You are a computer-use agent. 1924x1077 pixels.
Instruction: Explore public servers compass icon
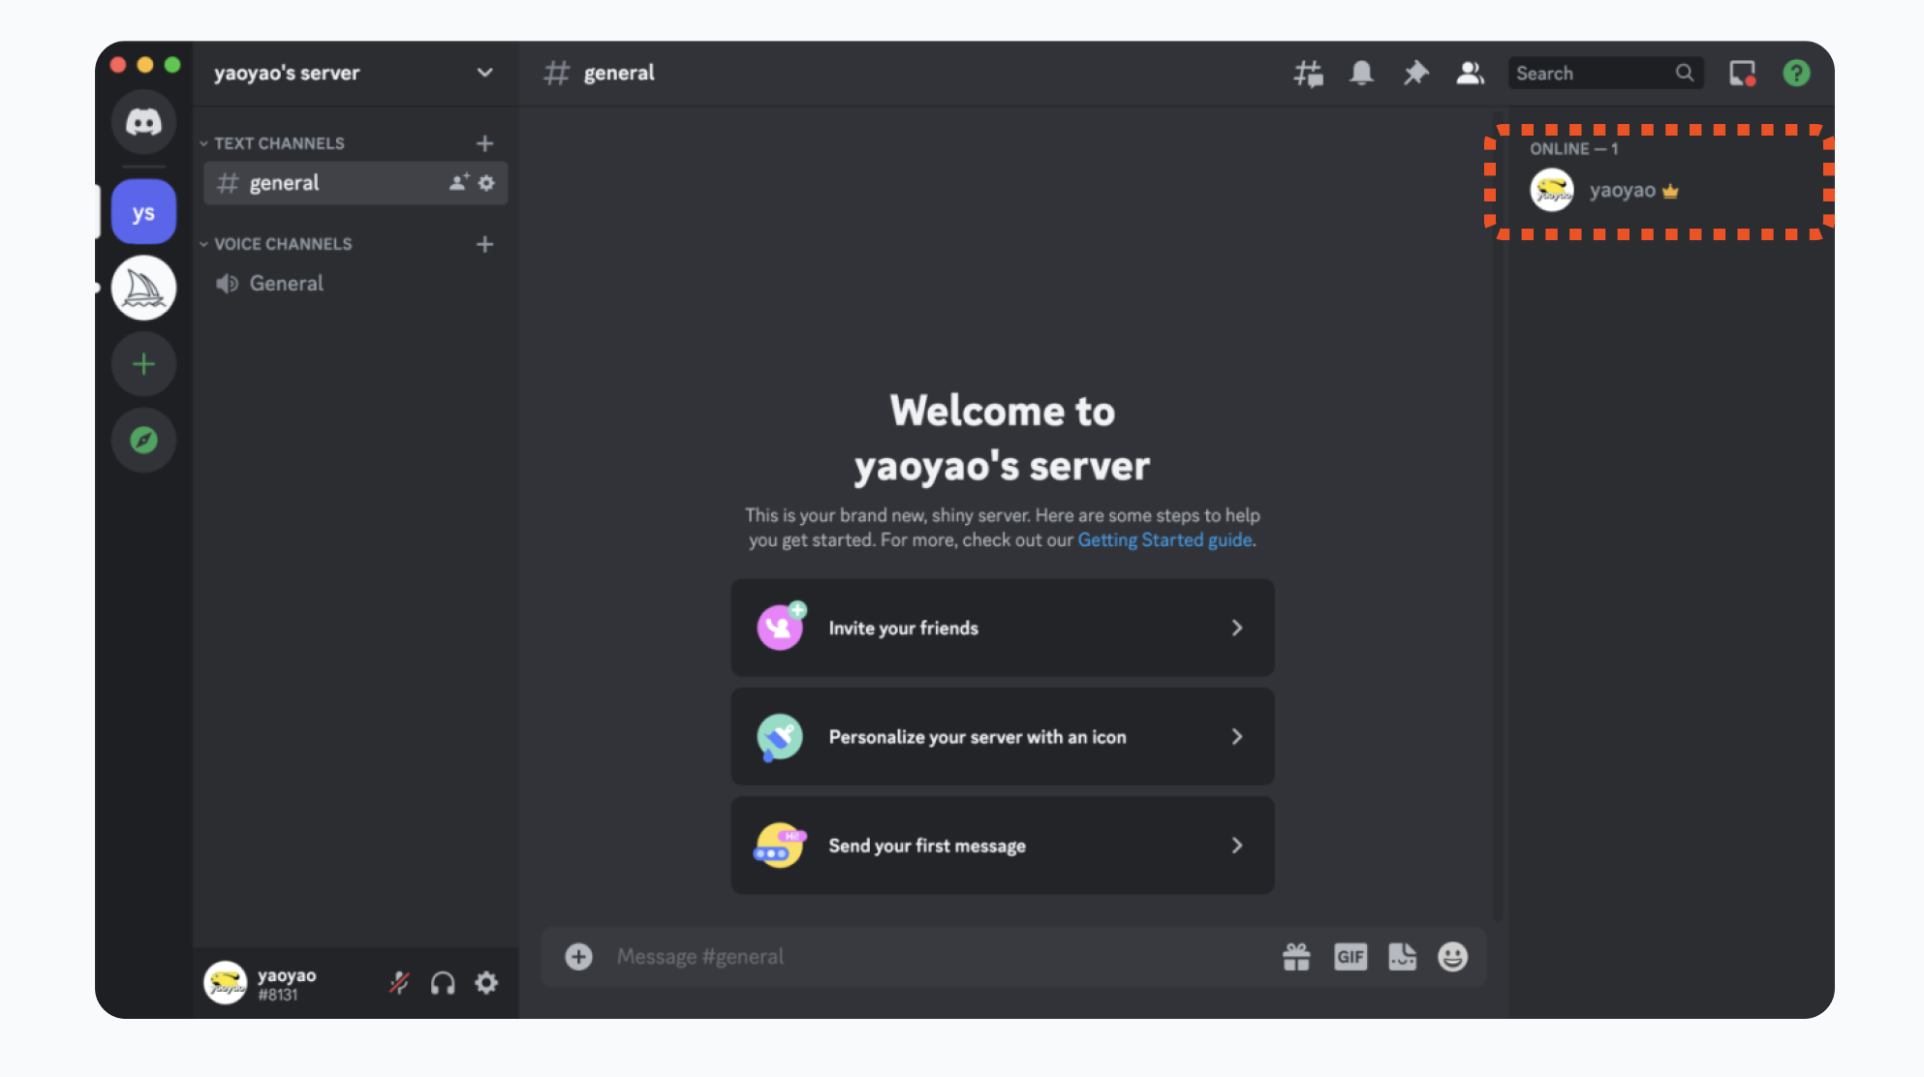pos(143,441)
